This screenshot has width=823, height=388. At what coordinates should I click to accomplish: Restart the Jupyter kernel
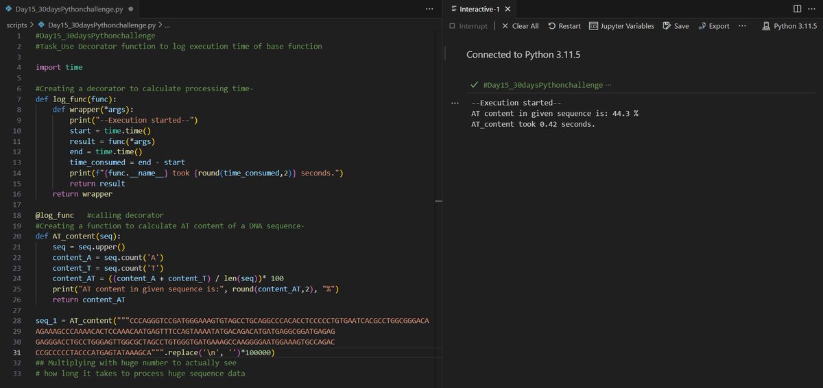[564, 26]
